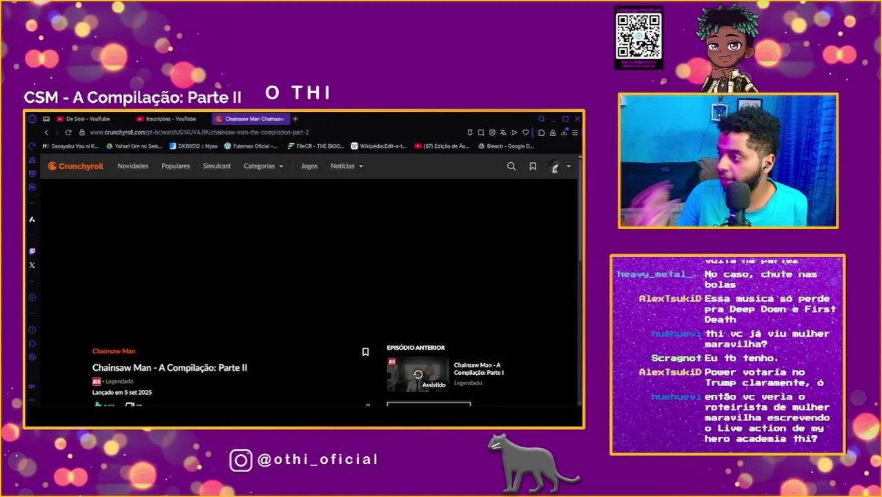Open the browser easy setup menu icon
The height and width of the screenshot is (497, 882).
click(575, 133)
